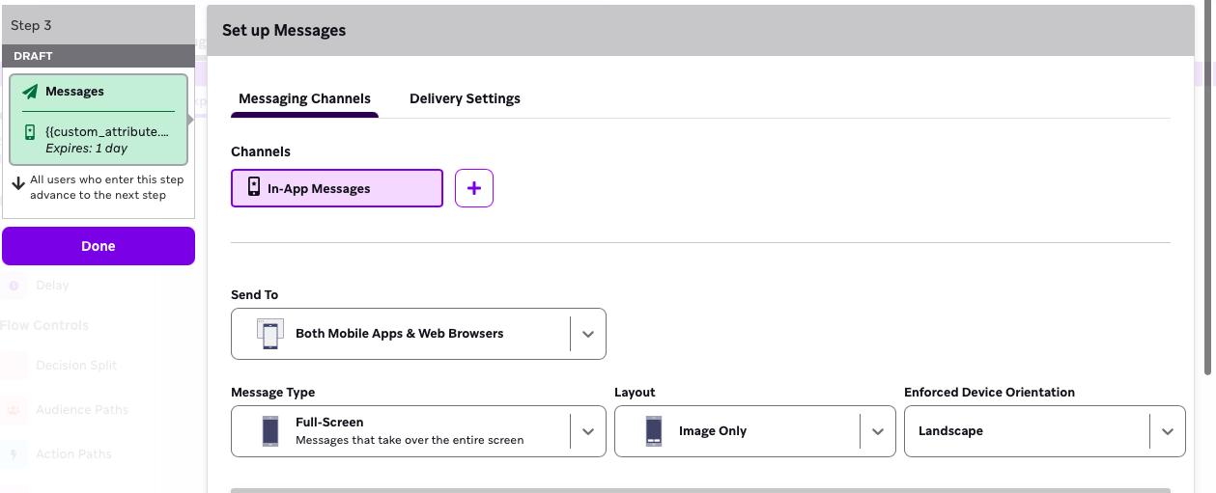Click the phone icon in In-App Messages chip
Screen dimensions: 1216x493
(x=254, y=188)
